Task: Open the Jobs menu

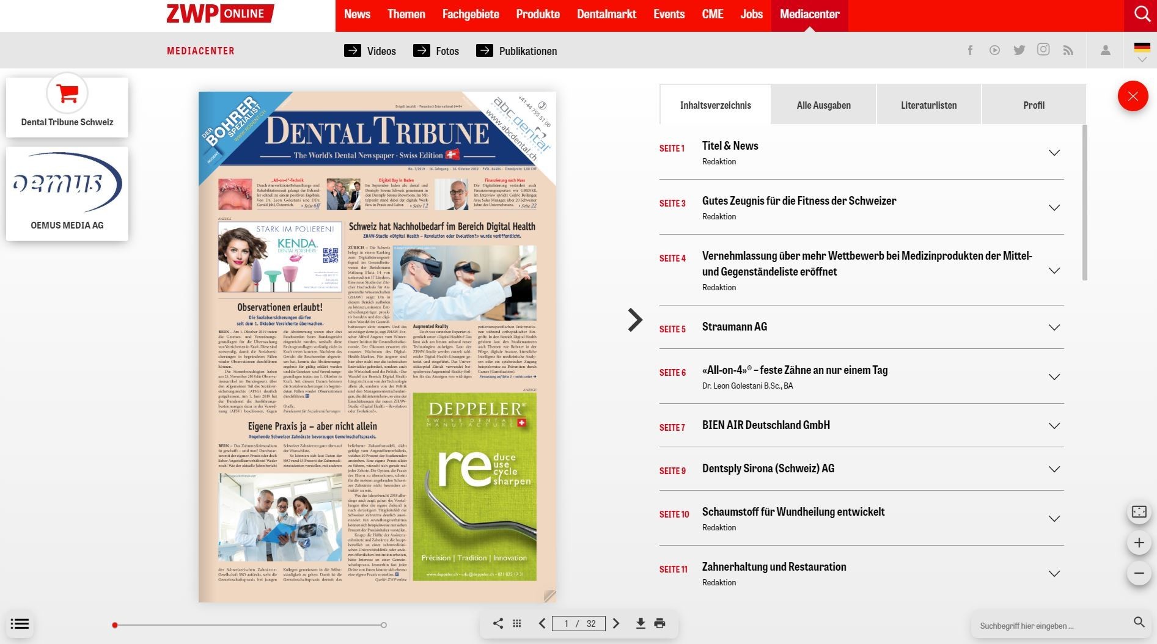Action: [x=751, y=14]
